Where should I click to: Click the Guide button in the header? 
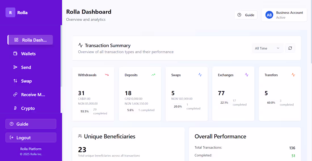(x=246, y=15)
